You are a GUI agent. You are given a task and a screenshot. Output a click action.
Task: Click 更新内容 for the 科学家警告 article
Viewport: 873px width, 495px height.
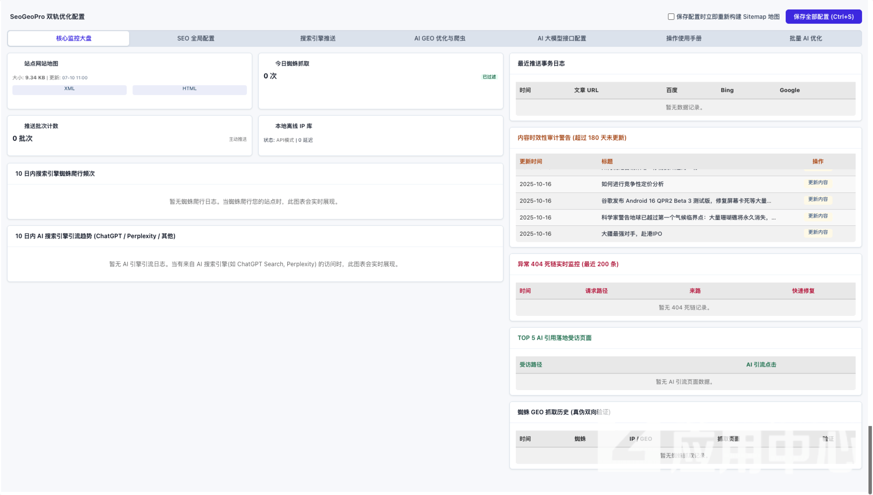point(818,216)
